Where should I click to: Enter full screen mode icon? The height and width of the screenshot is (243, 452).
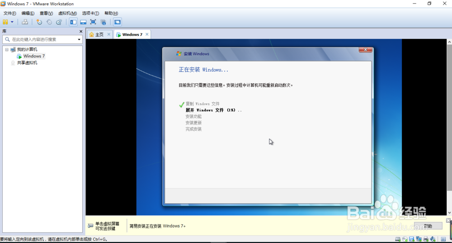(x=93, y=22)
